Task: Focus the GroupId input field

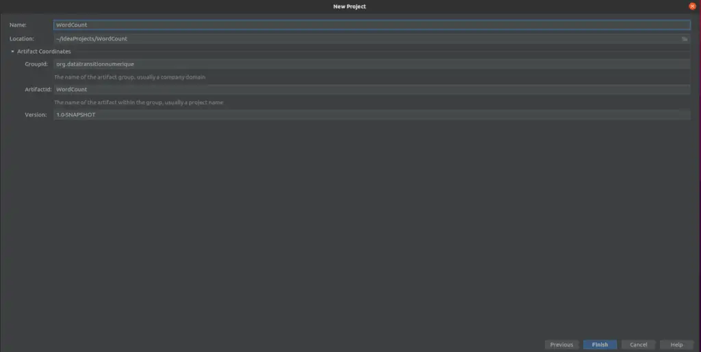Action: pyautogui.click(x=370, y=64)
